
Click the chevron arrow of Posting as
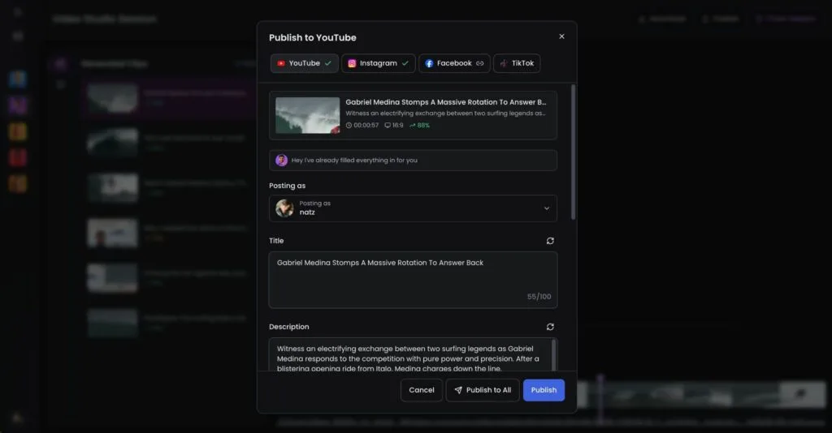[547, 208]
